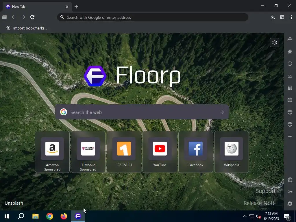Open Bookmarks star in sidebar

point(290,51)
